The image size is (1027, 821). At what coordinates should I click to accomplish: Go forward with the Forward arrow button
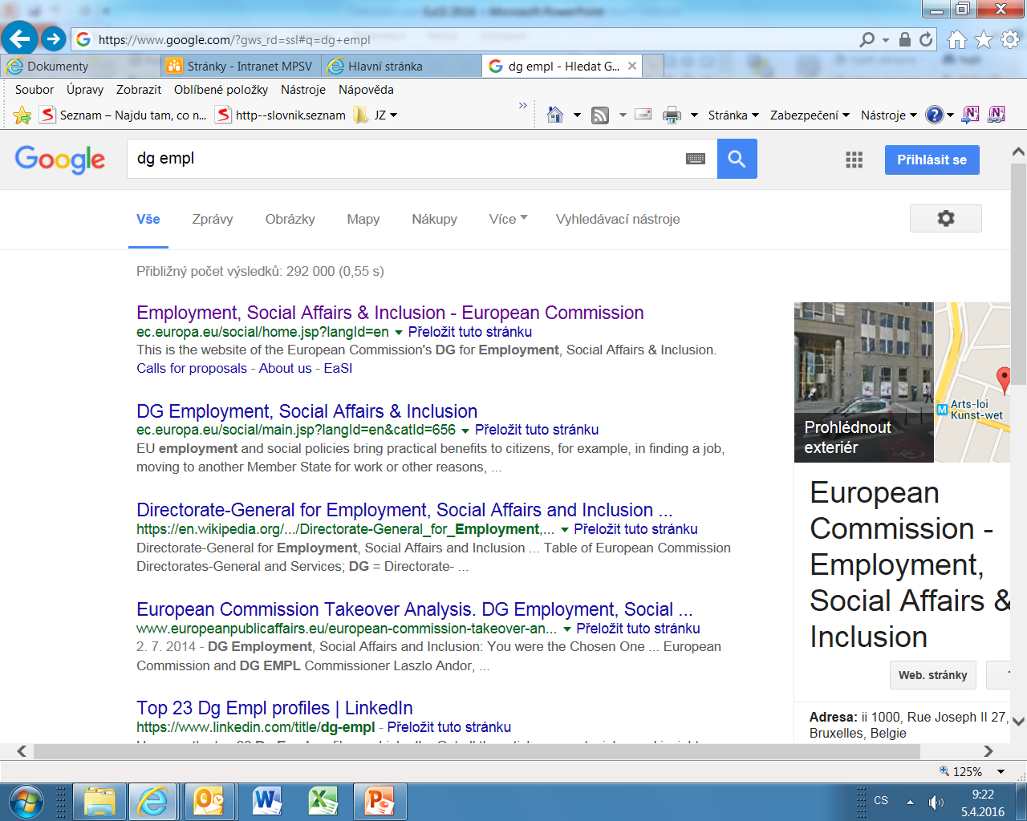[x=53, y=38]
